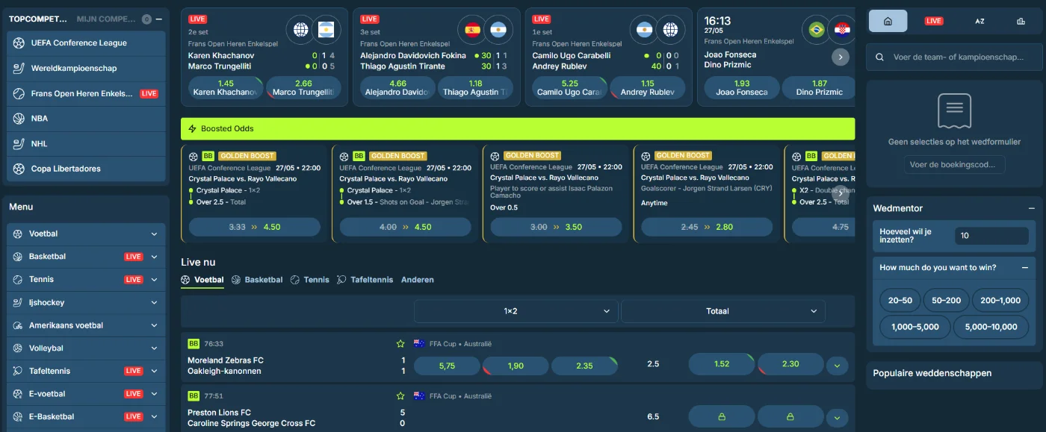Select the Tafeltennis live tab

pyautogui.click(x=365, y=280)
